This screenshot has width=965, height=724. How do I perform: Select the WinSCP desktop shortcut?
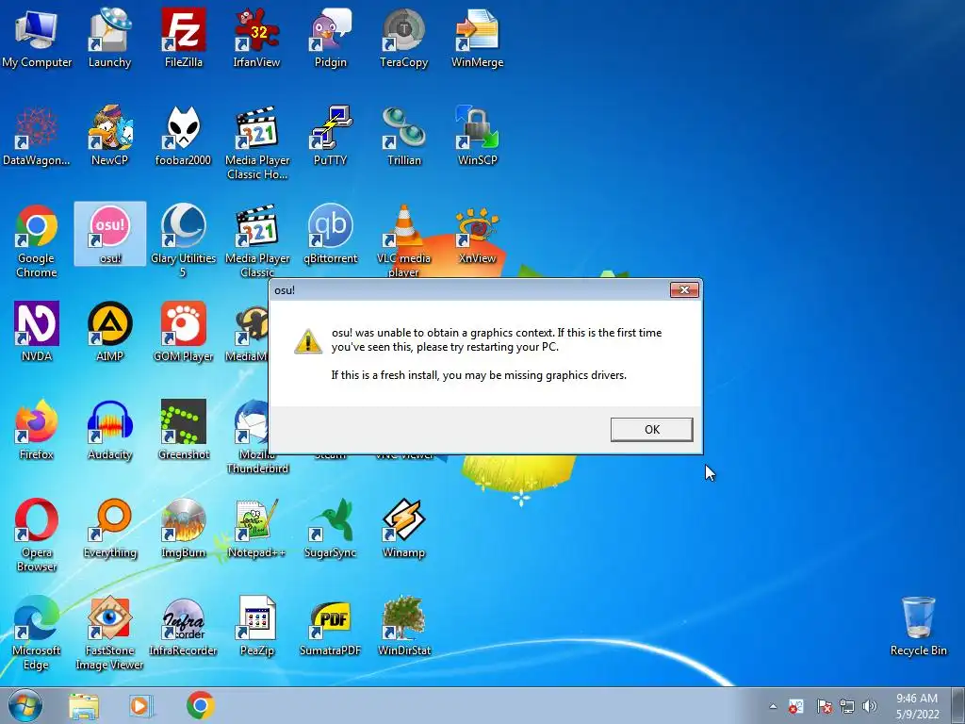click(477, 136)
